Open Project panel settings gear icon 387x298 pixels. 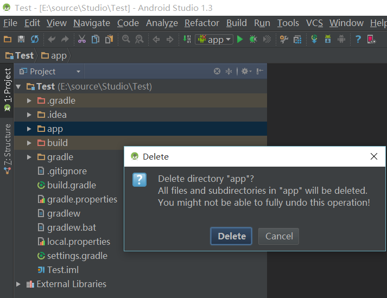click(245, 71)
